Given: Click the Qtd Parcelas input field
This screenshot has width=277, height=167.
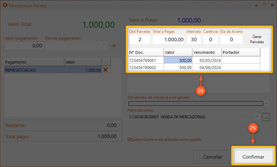Looking at the screenshot, I should [x=140, y=39].
